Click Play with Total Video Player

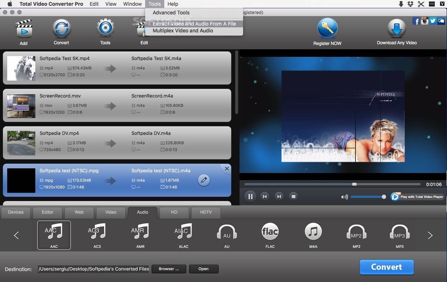[x=417, y=197]
